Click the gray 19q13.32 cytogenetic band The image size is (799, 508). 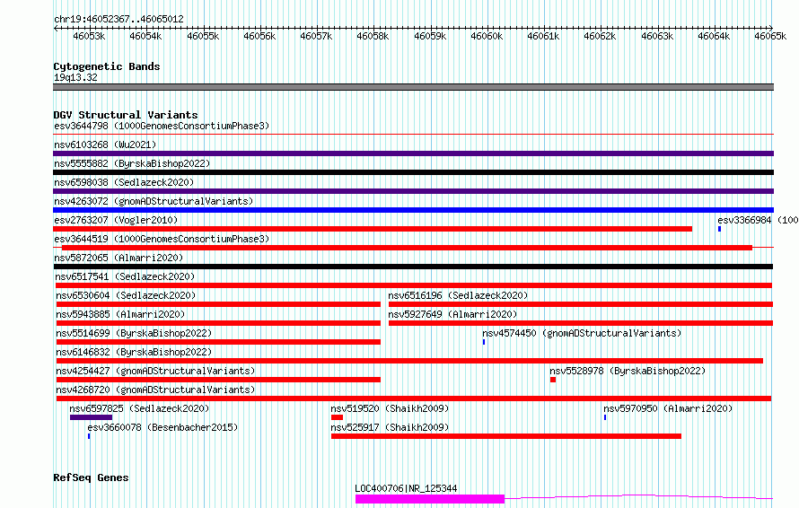coord(413,87)
